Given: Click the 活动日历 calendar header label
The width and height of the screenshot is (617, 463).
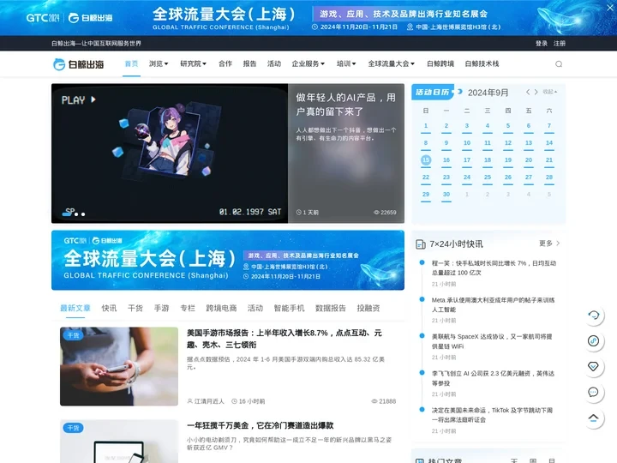Looking at the screenshot, I should point(433,92).
